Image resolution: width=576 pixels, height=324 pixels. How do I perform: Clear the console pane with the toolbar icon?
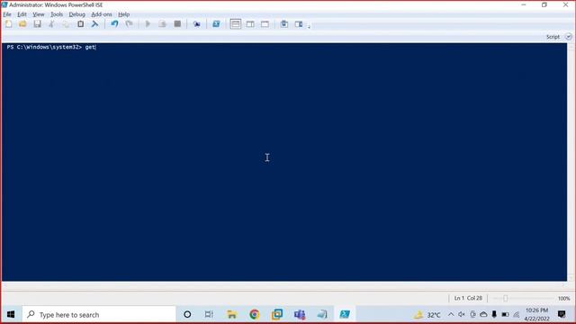click(94, 24)
